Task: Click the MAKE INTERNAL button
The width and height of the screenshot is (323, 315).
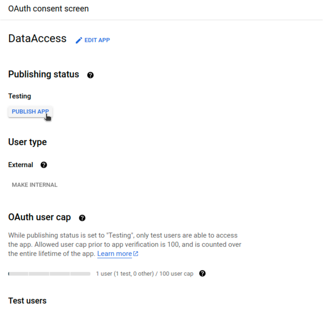Action: 35,185
